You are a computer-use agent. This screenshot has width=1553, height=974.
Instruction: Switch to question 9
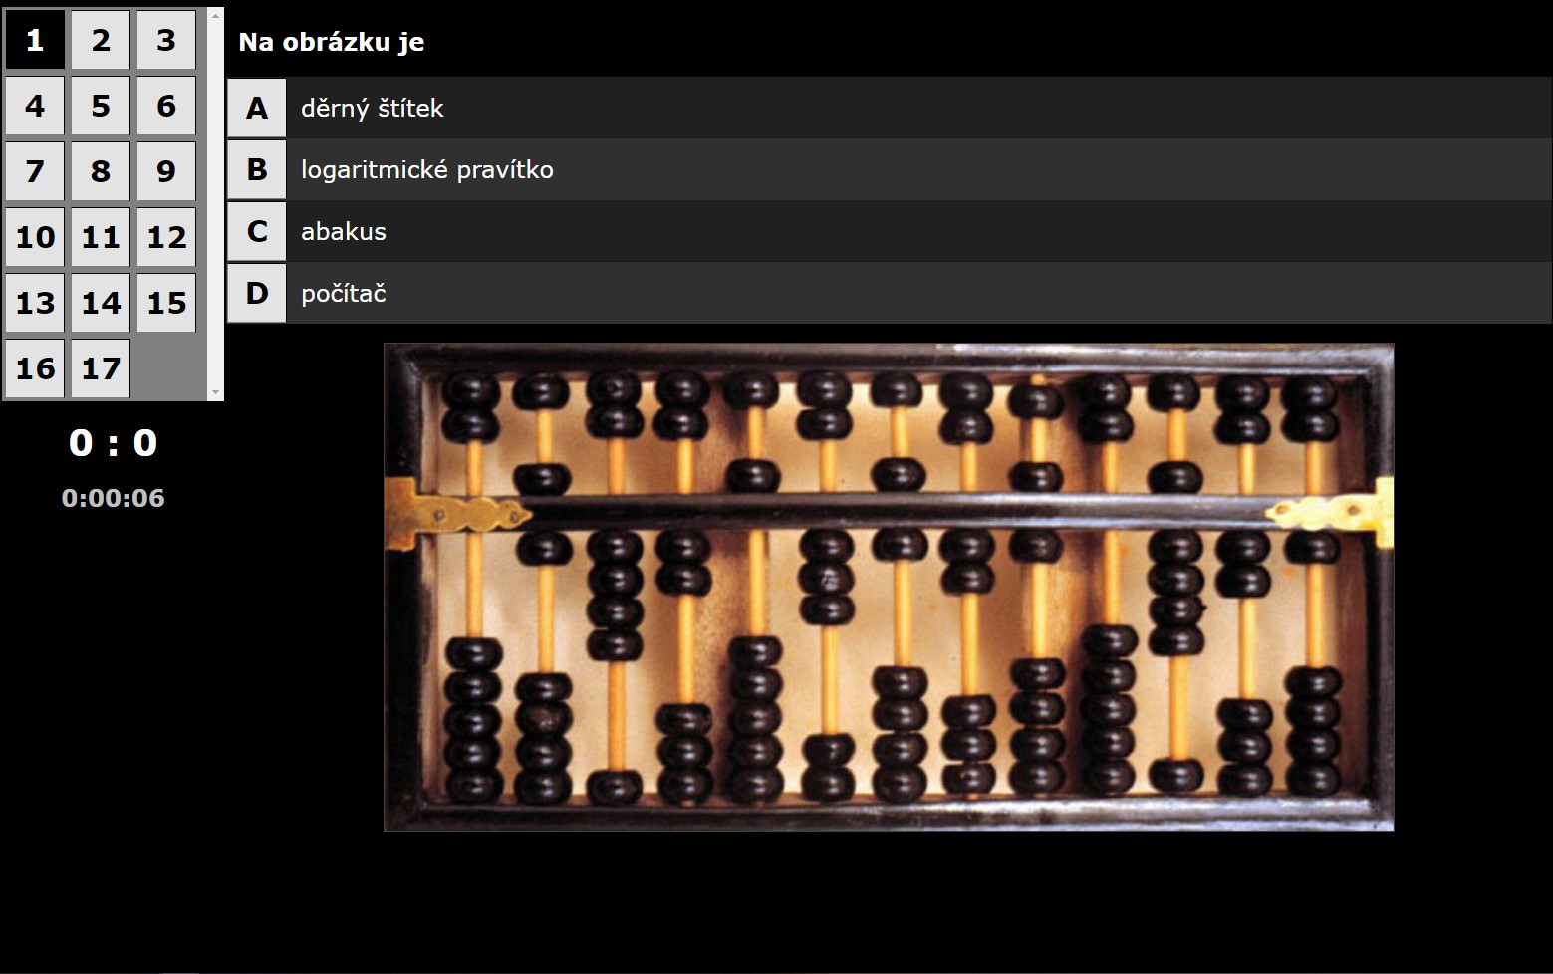166,171
